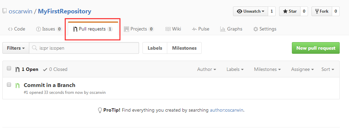Click the stargazers count next to Star

304,11
